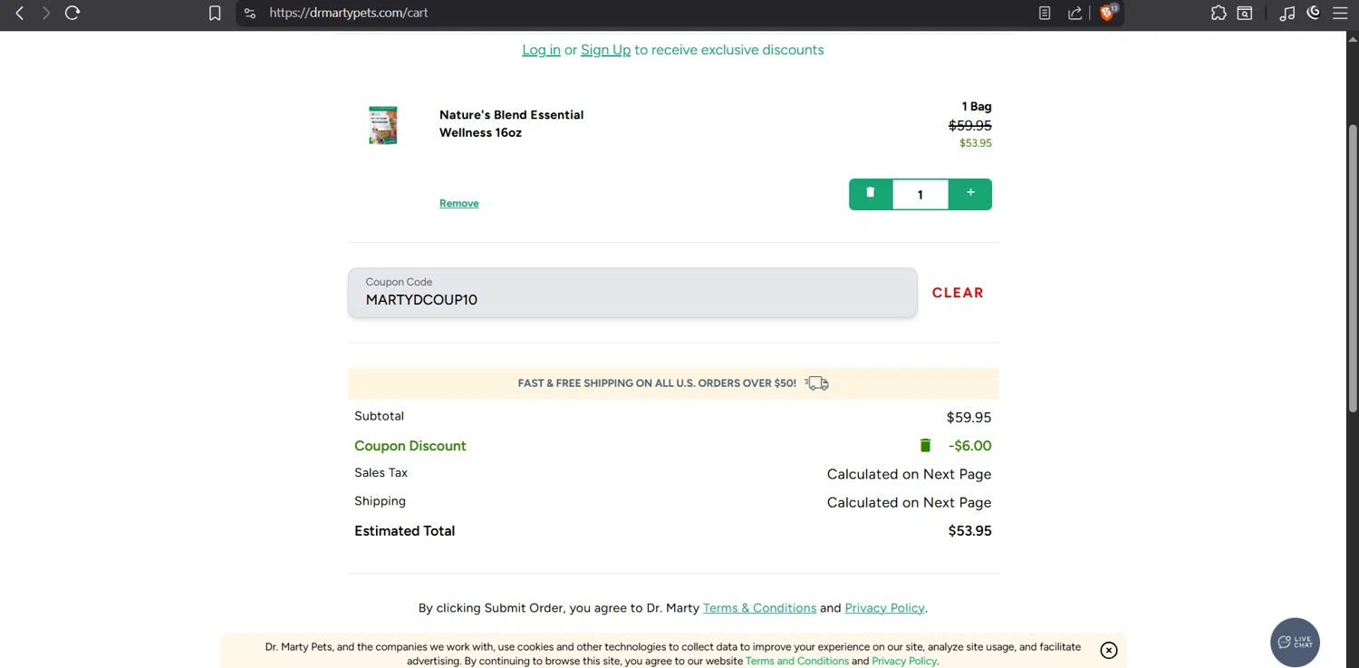This screenshot has height=668, width=1359.
Task: Increase quantity with the plus button
Action: [x=970, y=194]
